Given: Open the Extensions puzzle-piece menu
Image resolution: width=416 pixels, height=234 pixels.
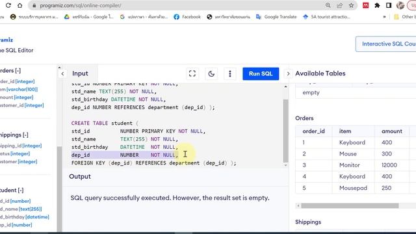Looking at the screenshot, I should 377,5.
